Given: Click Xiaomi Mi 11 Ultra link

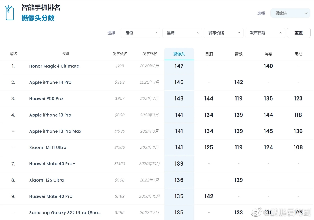Looking at the screenshot, I should 48,147.
